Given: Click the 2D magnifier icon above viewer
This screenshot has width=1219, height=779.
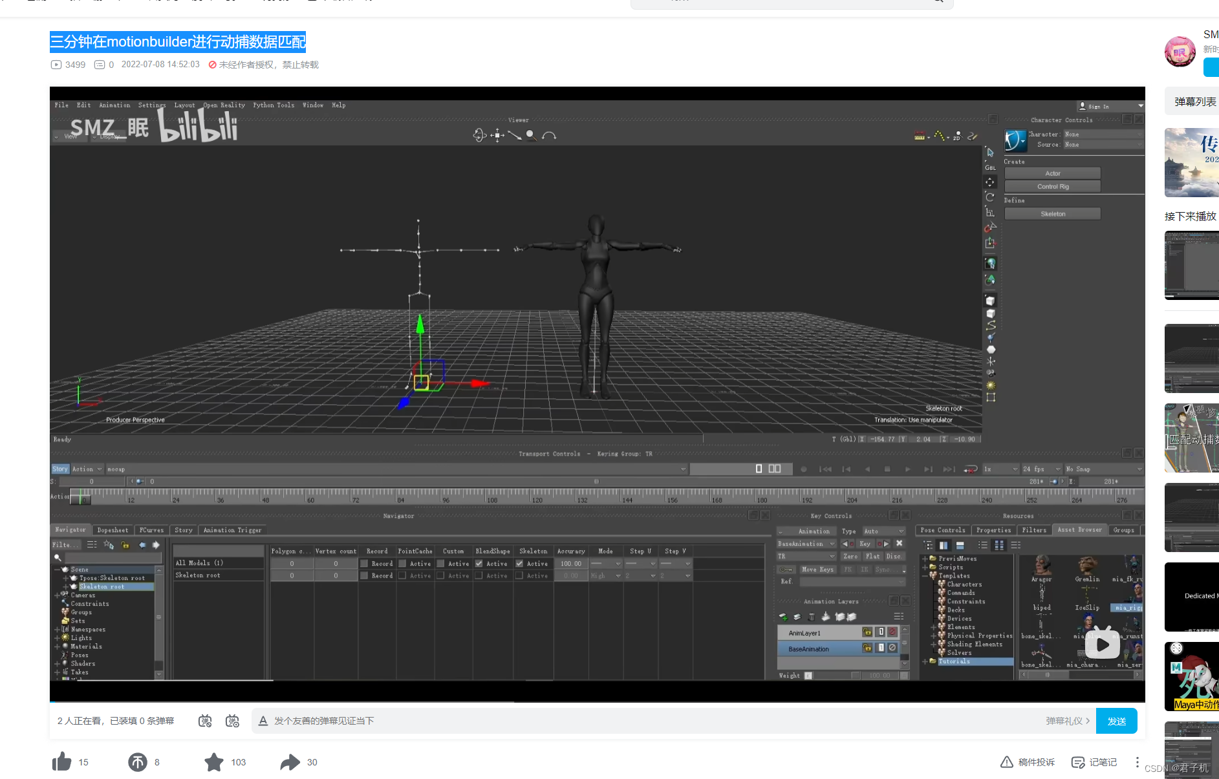Looking at the screenshot, I should click(956, 136).
